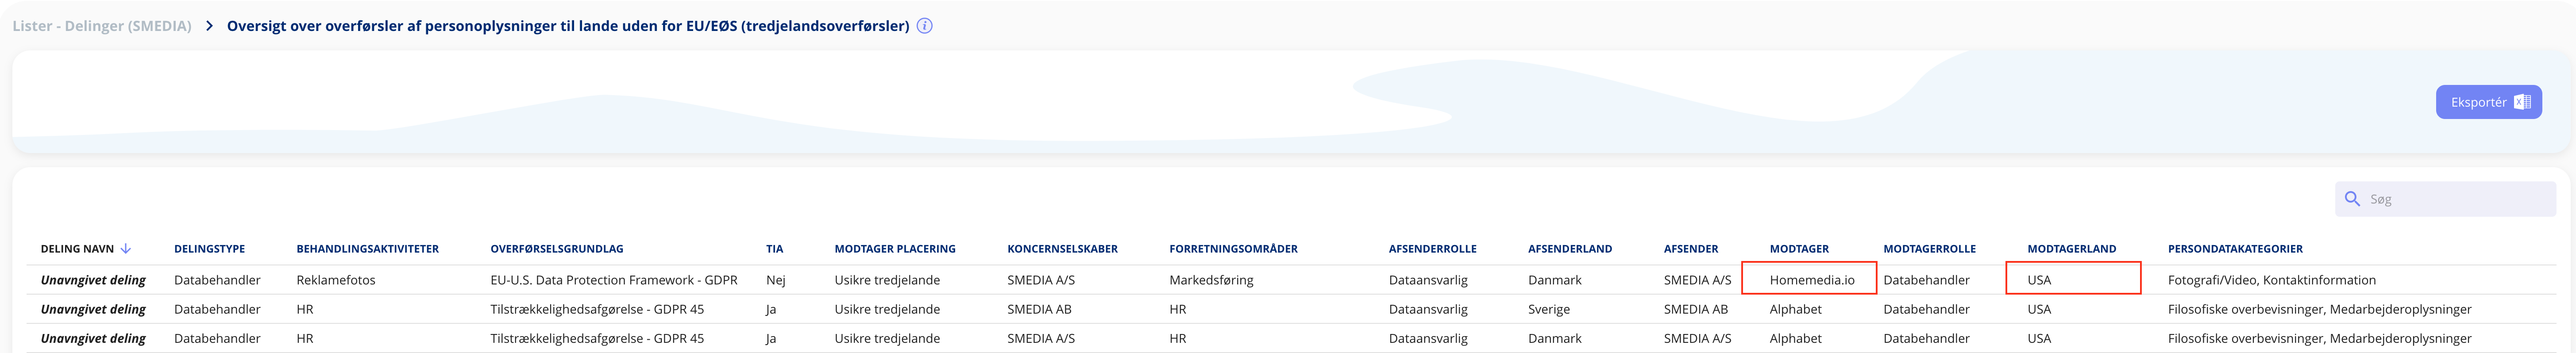Image resolution: width=2576 pixels, height=353 pixels.
Task: Click Dataansvarlig in the Markedsføring row
Action: 1428,280
